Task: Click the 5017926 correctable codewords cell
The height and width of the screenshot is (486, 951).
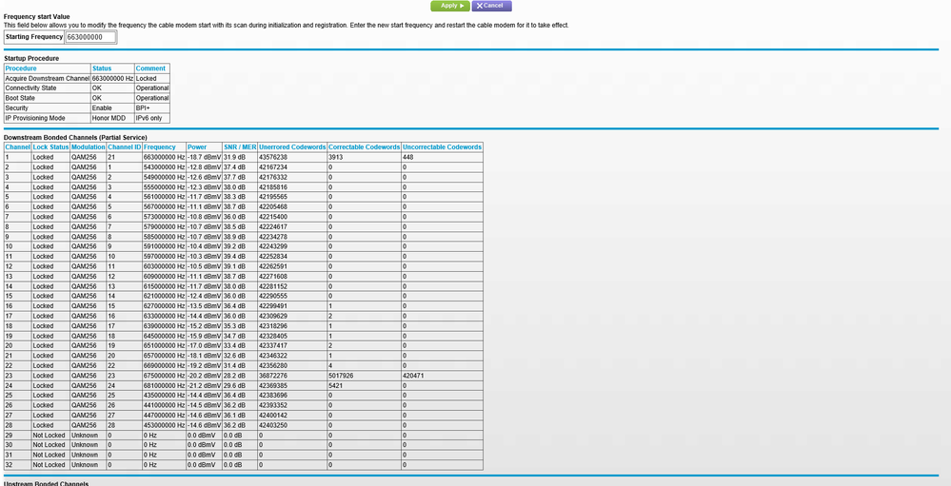Action: click(341, 376)
